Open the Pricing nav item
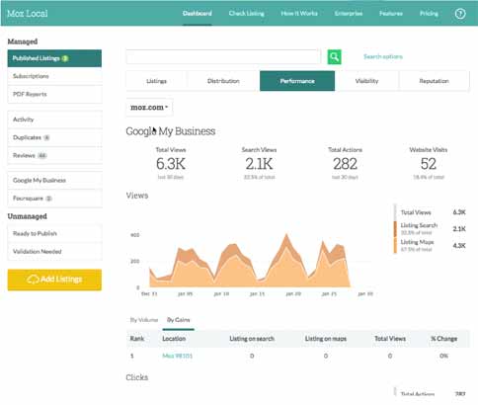Viewport: 478px width, 405px height. click(429, 14)
